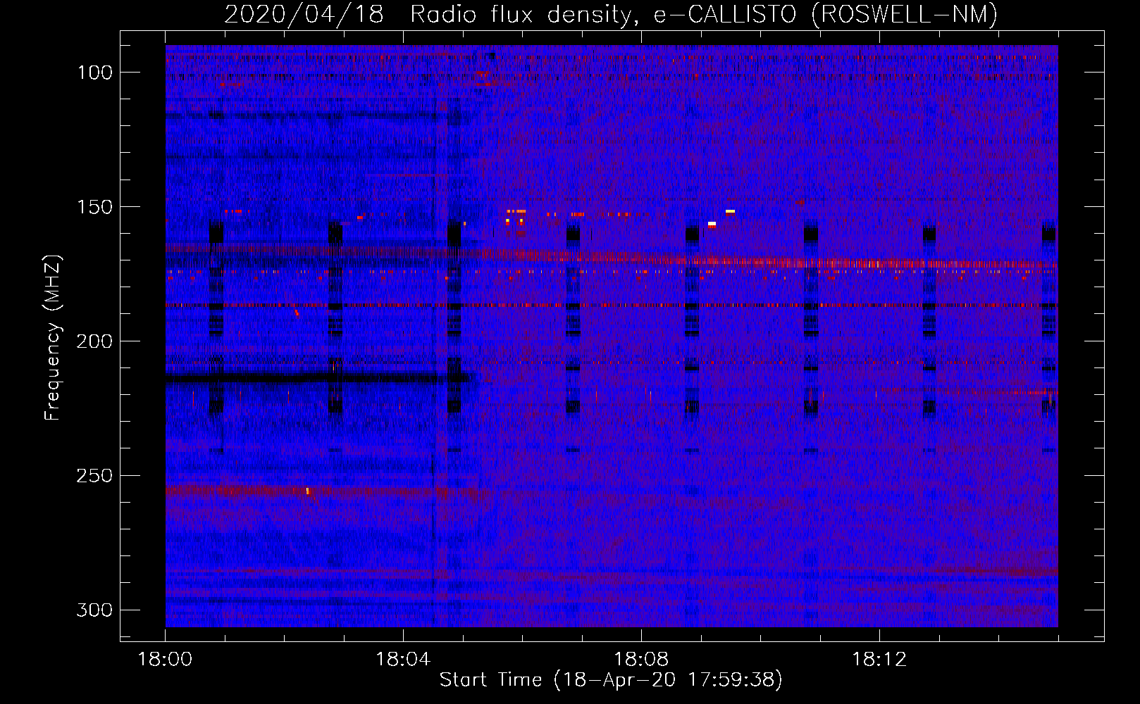Image resolution: width=1140 pixels, height=704 pixels.
Task: Select the "Start Time (18-Apr-20 17:59:38)" label
Action: [x=611, y=680]
